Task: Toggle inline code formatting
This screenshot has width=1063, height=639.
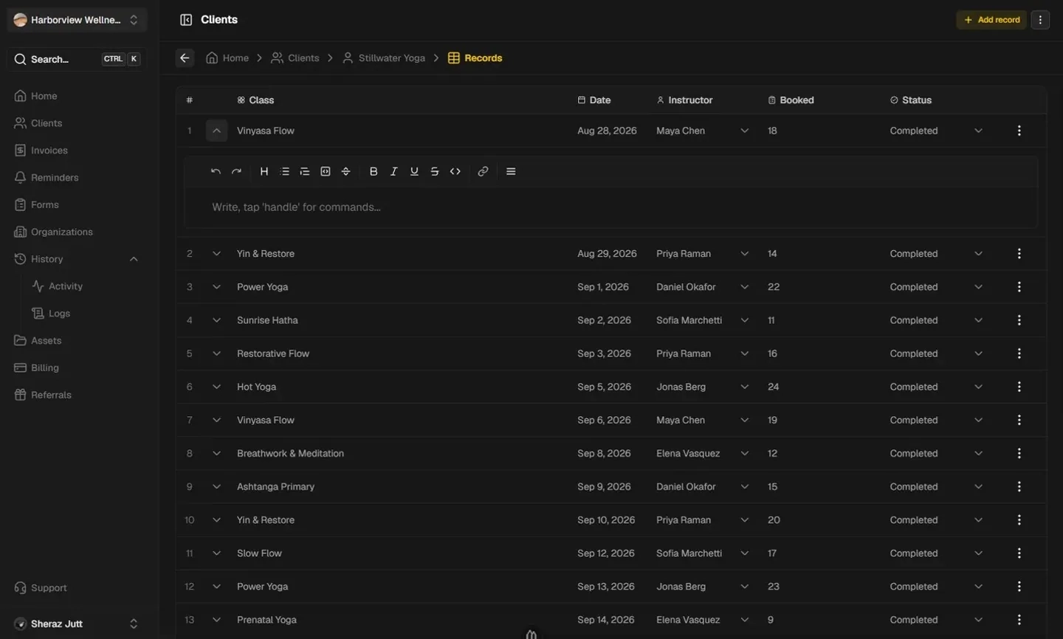Action: pyautogui.click(x=455, y=171)
